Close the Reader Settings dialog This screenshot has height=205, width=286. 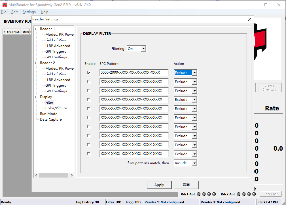(249, 19)
